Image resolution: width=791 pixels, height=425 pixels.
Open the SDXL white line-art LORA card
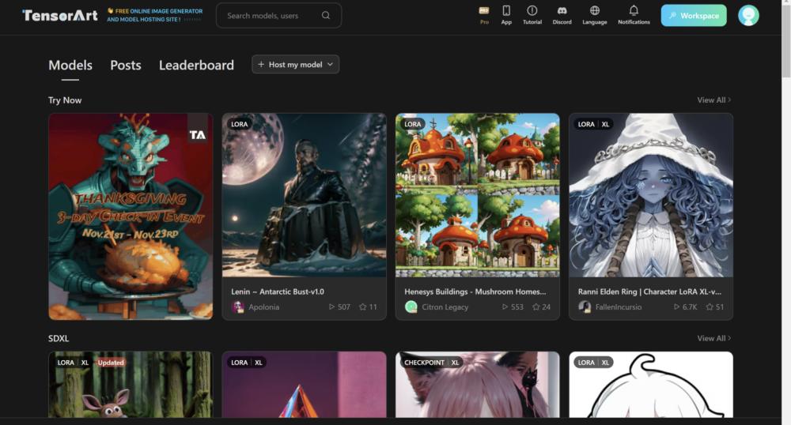point(651,384)
